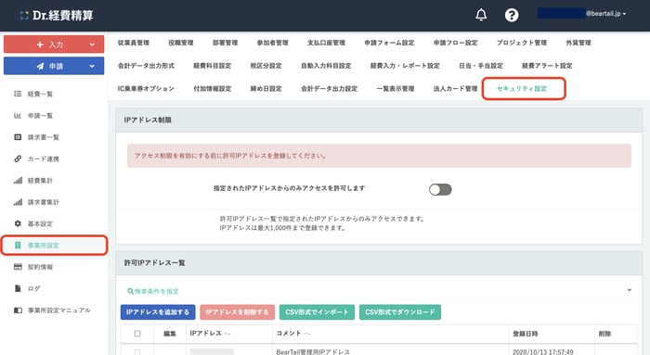
Task: Expand the search conditions chevron
Action: coord(630,290)
